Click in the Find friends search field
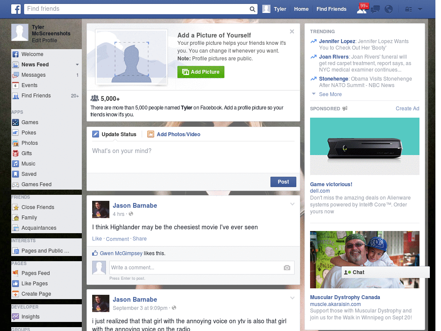 pos(137,9)
